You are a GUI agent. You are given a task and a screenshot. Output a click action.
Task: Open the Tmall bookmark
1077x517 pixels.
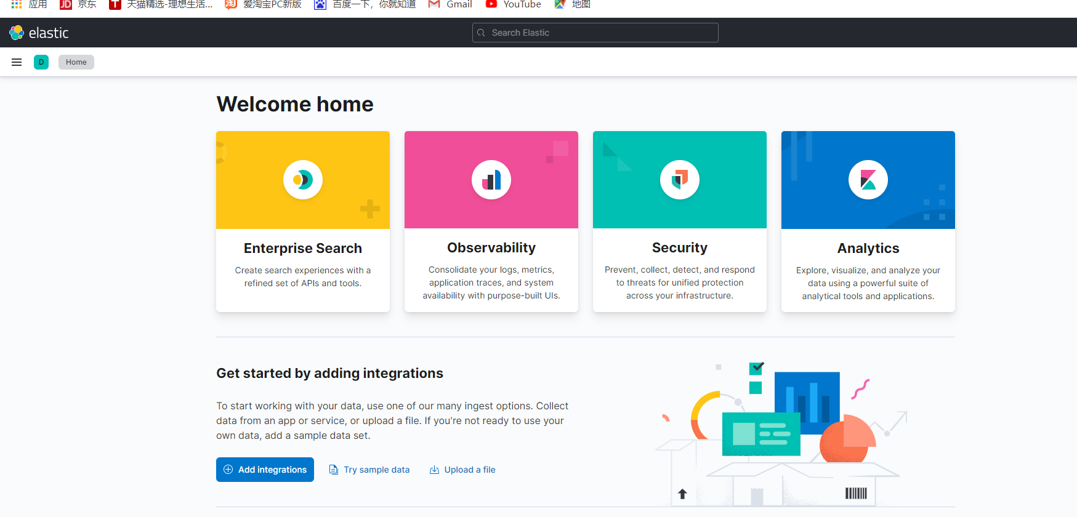click(x=161, y=4)
